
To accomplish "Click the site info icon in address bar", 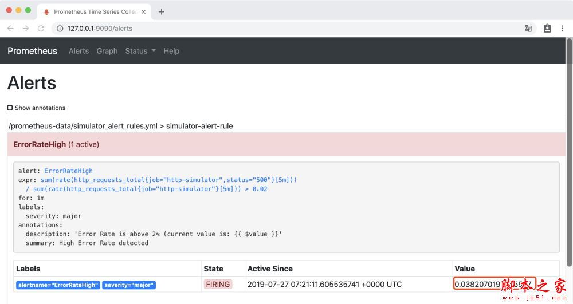I will point(60,28).
